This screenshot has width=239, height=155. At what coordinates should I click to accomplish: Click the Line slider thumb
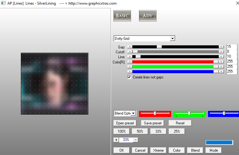click(x=138, y=57)
